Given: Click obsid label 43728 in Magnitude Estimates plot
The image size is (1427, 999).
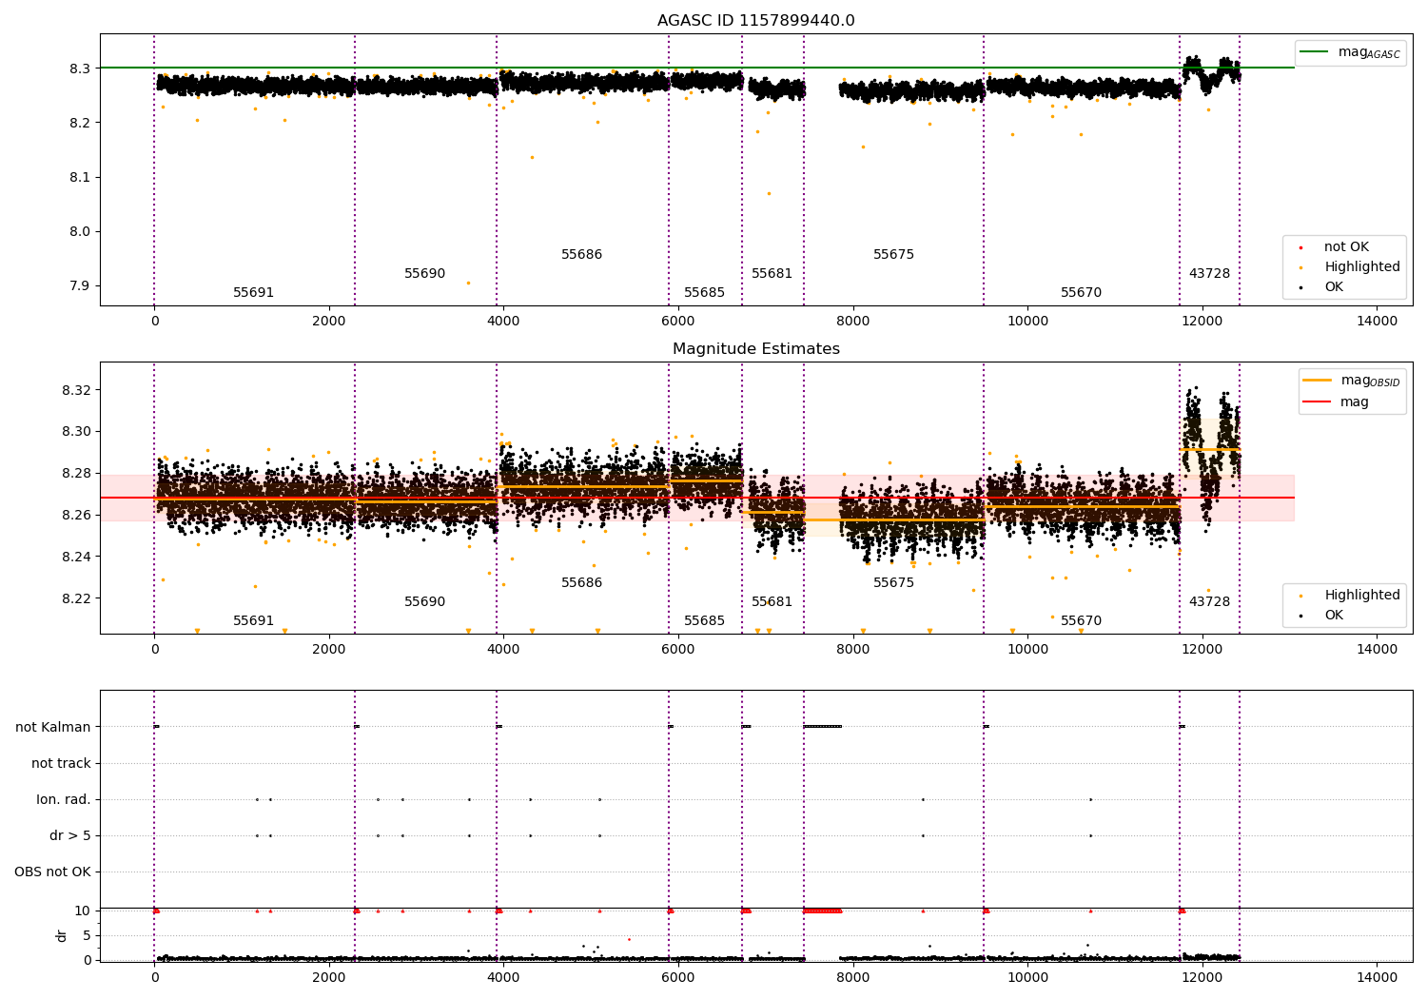Looking at the screenshot, I should [1209, 602].
